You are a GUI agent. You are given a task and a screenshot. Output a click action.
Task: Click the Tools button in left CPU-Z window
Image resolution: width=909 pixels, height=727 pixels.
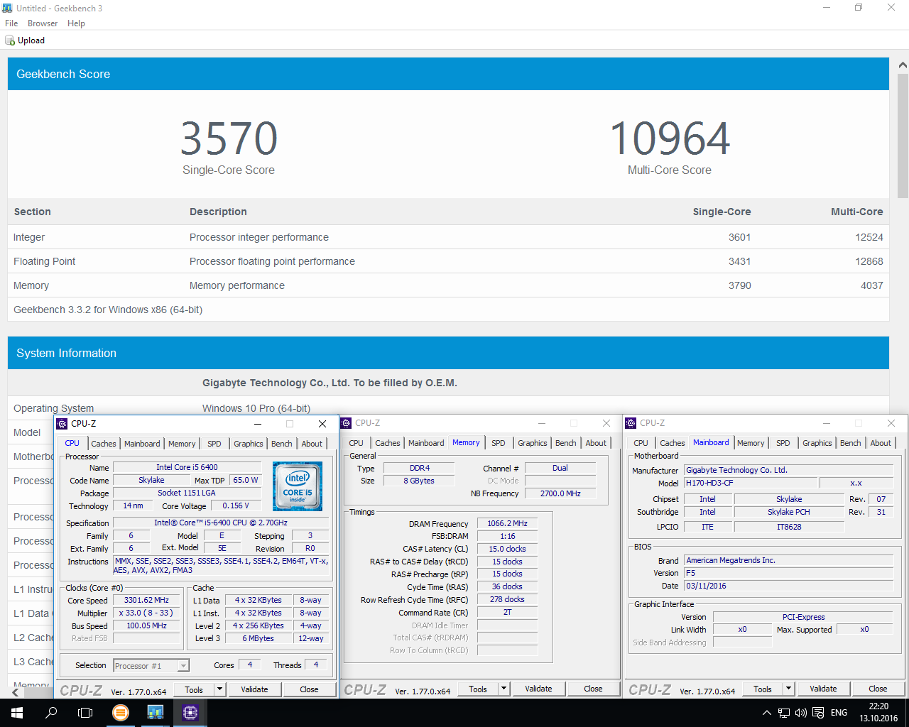click(194, 689)
